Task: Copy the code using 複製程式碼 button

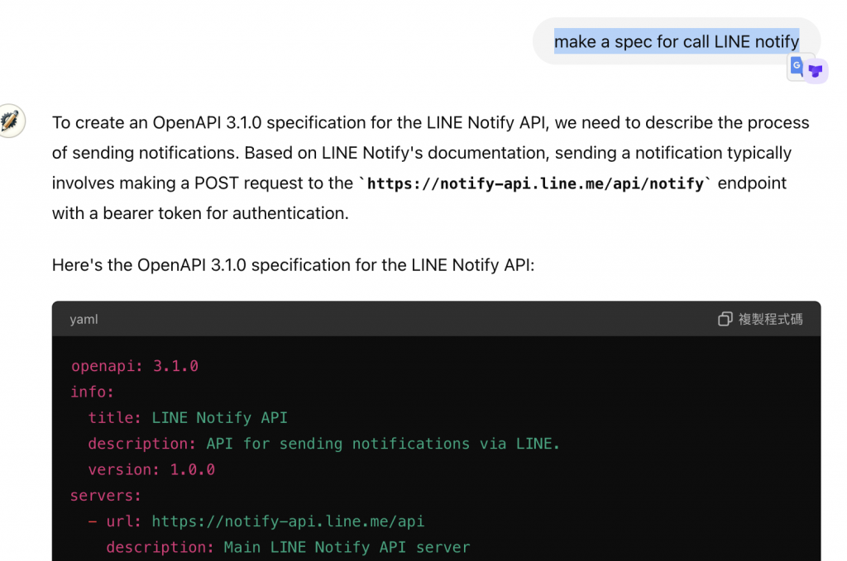Action: (x=760, y=319)
